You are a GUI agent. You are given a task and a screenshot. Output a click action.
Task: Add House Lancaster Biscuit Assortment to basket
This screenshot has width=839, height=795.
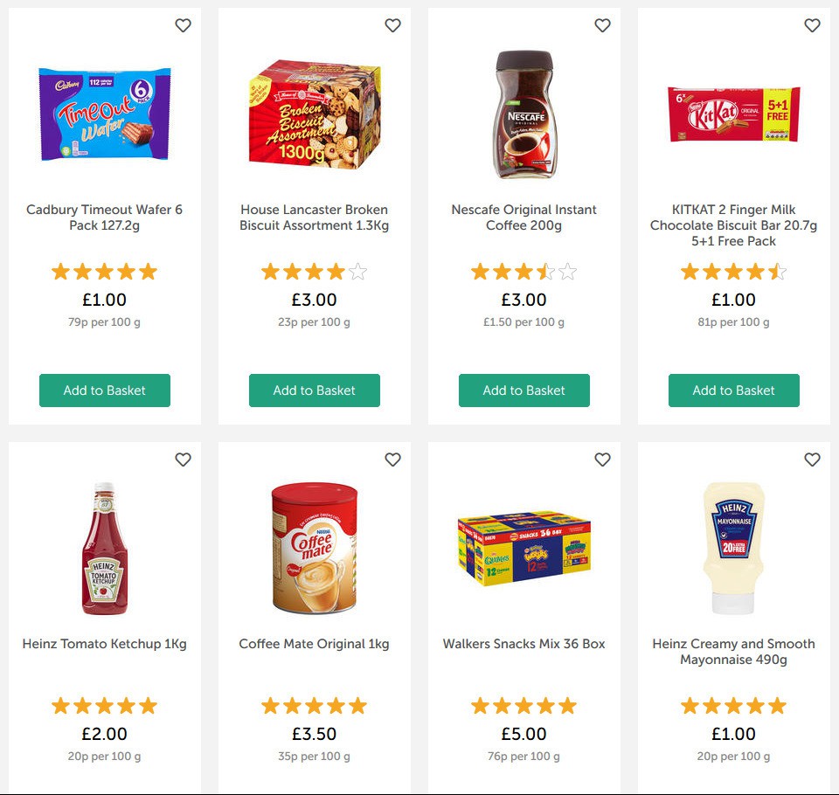(314, 391)
